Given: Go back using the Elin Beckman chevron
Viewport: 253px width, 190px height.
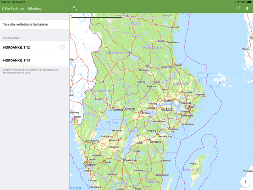Looking at the screenshot, I should click(x=3, y=9).
